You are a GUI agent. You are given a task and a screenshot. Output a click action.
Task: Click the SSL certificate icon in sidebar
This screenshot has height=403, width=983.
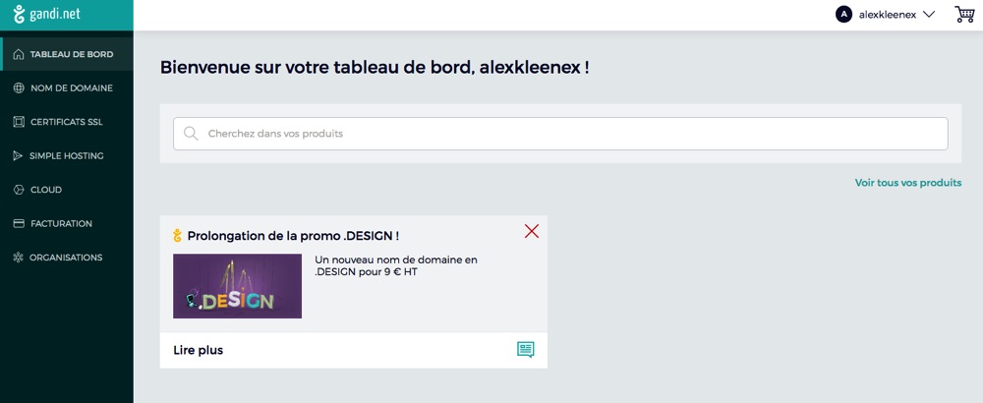coord(18,122)
